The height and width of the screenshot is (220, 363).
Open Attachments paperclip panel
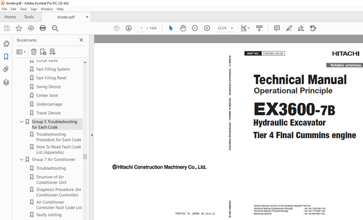[6, 69]
